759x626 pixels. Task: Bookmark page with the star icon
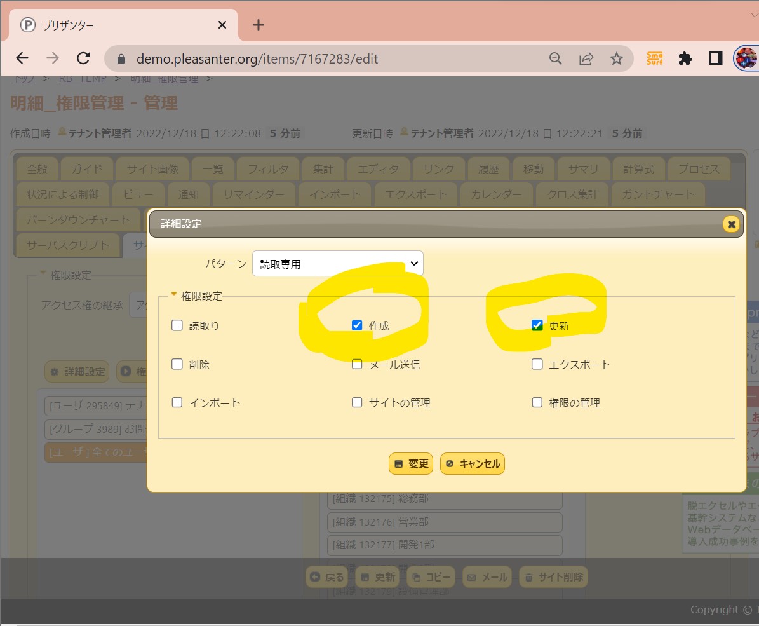[x=616, y=58]
